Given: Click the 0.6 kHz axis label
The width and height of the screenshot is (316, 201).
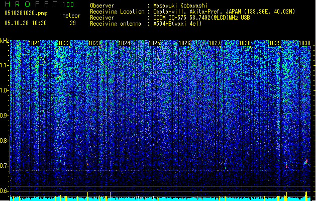Looking at the screenshot, I should click(x=4, y=191).
